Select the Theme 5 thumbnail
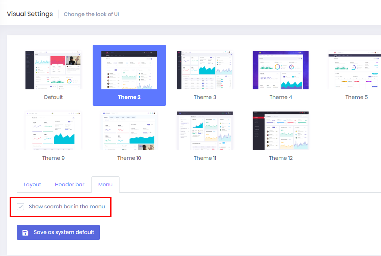Image resolution: width=381 pixels, height=256 pixels. [355, 70]
